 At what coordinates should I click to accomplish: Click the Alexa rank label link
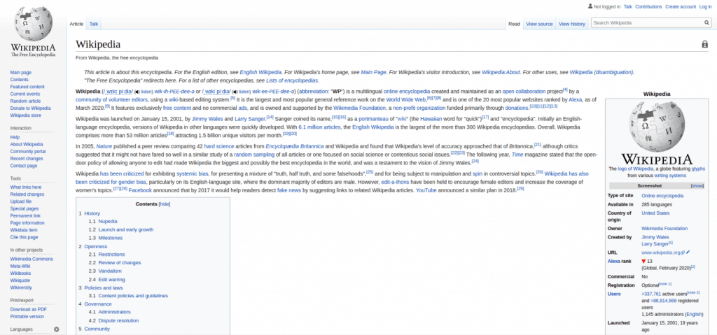[x=613, y=261]
